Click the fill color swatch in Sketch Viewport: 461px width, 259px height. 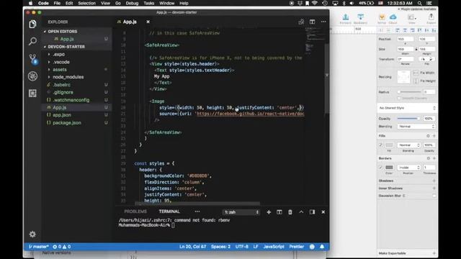click(x=389, y=145)
